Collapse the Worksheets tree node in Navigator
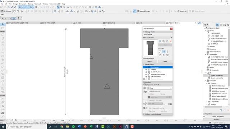Viewport: 230px width, 129px height. [206, 54]
